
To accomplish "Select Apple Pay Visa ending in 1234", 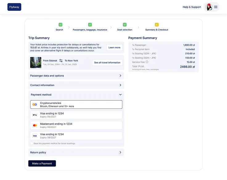I will (x=76, y=115).
